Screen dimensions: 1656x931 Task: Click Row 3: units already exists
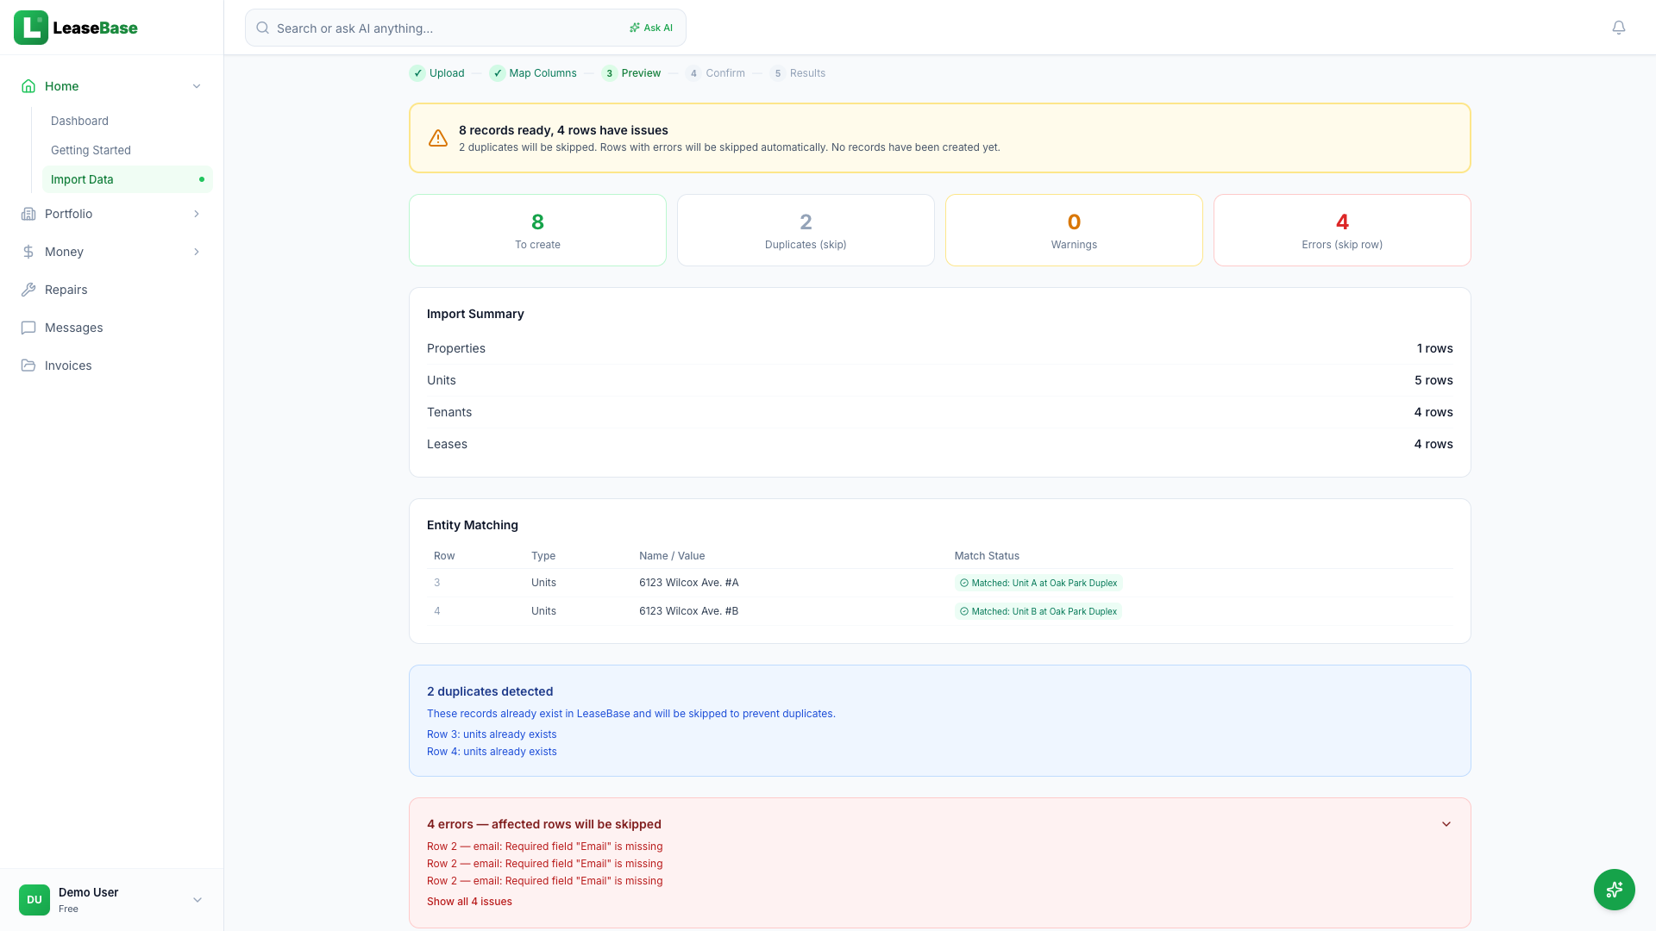[x=492, y=734]
